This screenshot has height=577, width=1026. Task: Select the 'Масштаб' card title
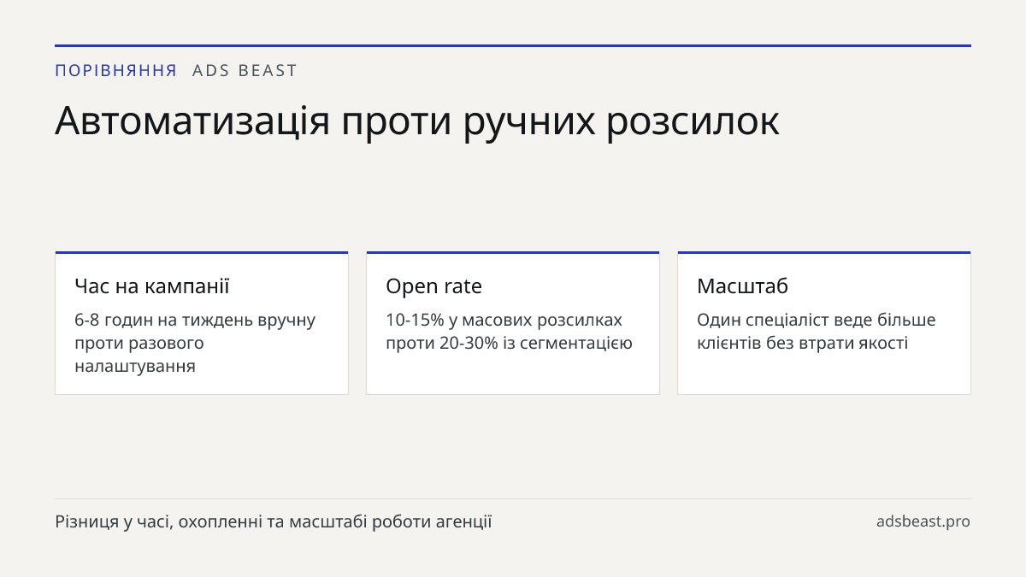click(742, 286)
